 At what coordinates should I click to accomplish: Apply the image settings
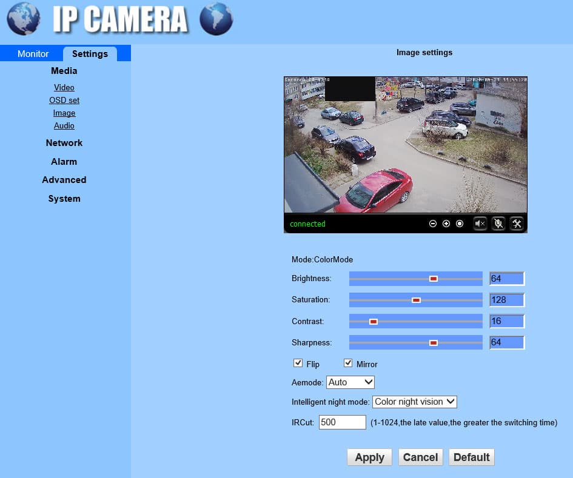click(369, 457)
